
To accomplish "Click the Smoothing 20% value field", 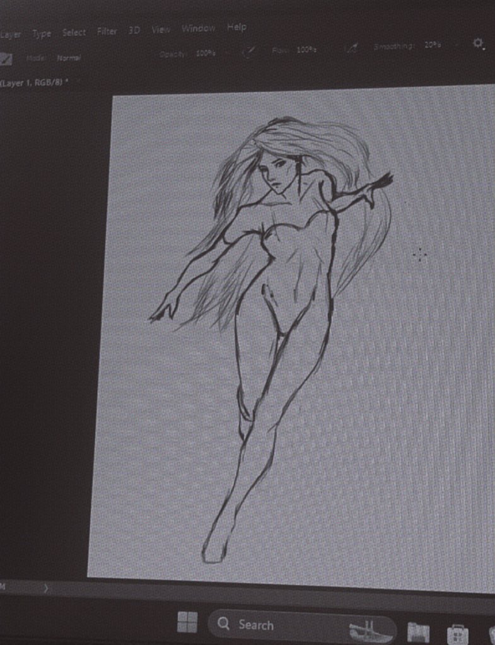I will [x=433, y=45].
